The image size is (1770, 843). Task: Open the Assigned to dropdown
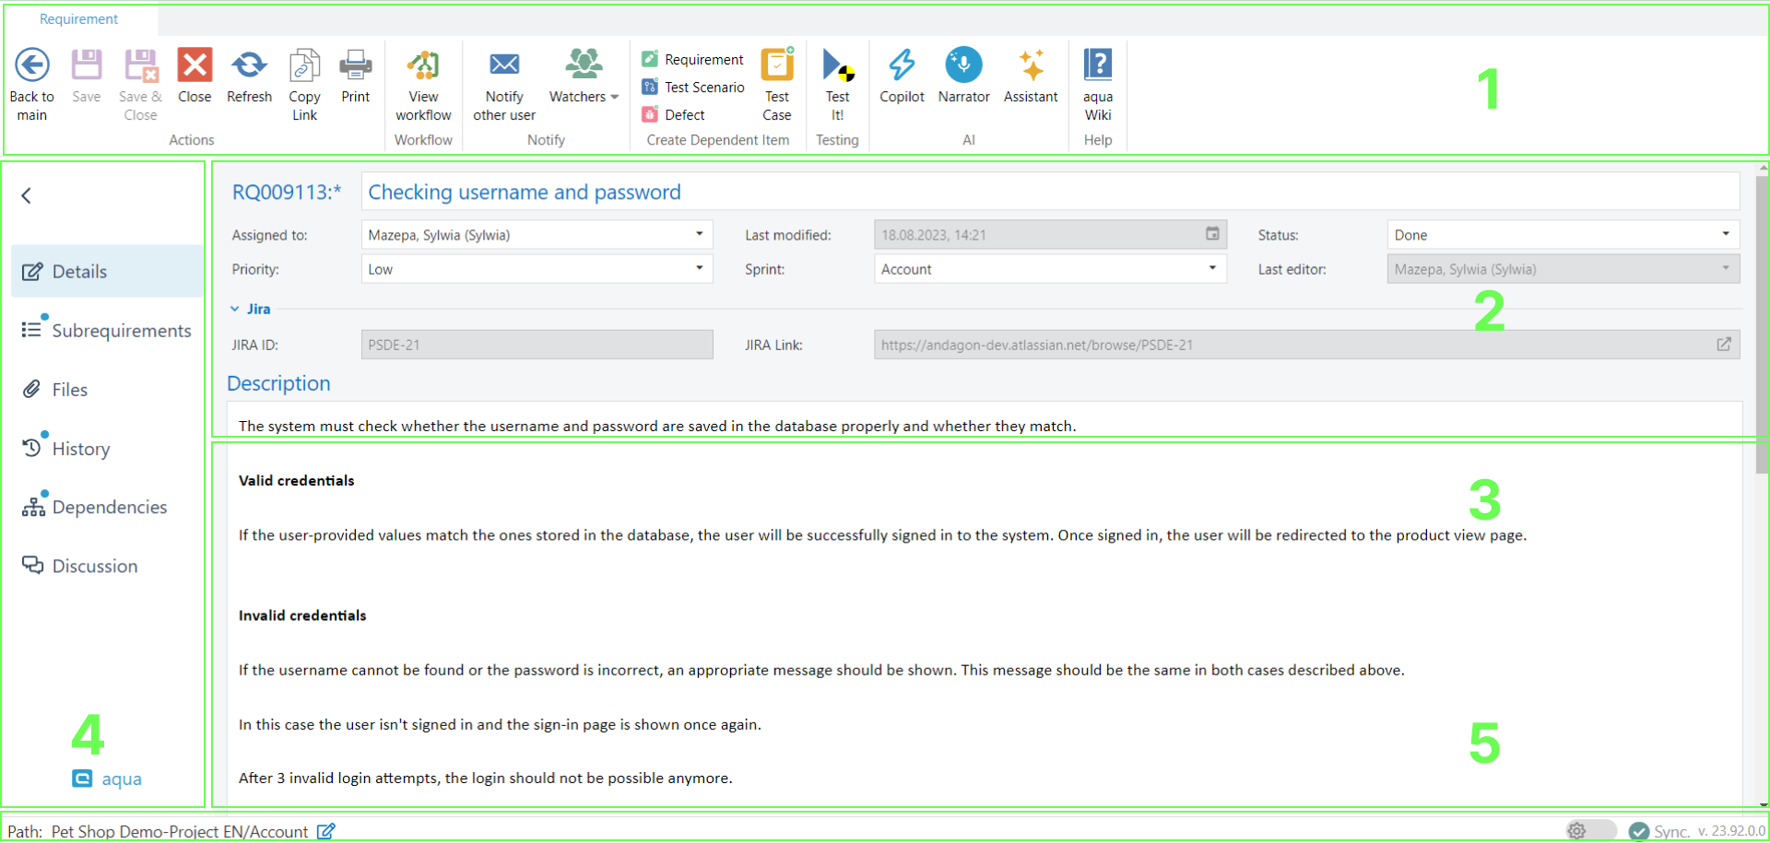(699, 235)
